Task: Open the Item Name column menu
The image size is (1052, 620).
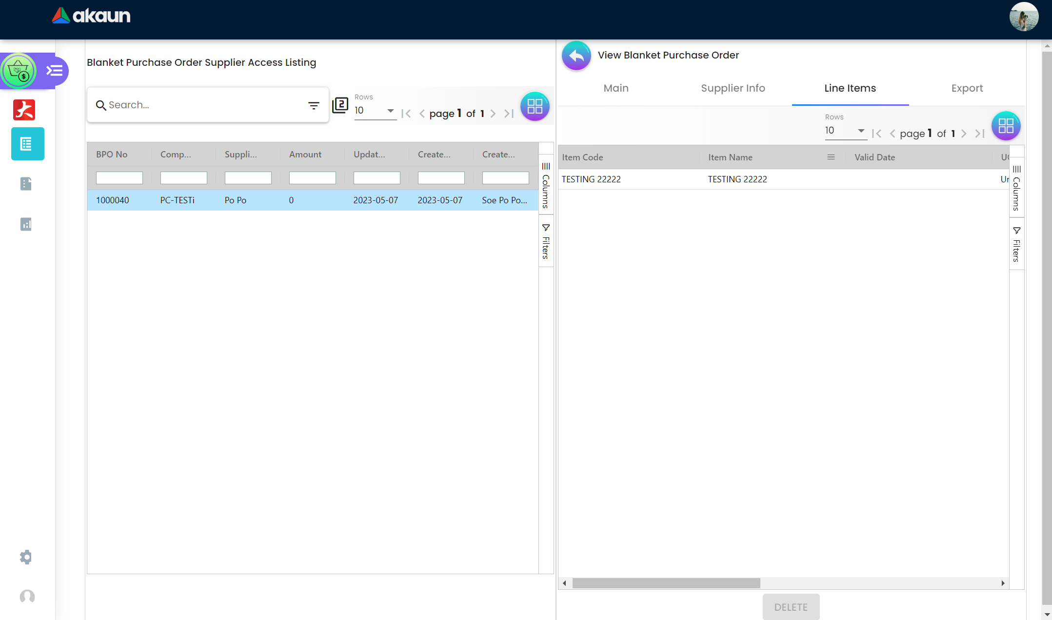Action: coord(831,157)
